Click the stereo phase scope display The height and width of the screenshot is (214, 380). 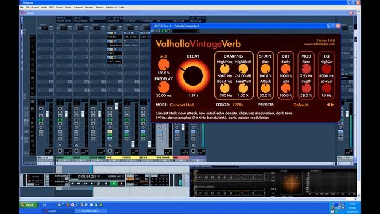pyautogui.click(x=291, y=183)
